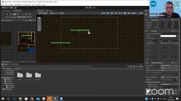
Task: Open Sort Order Bottom Left dropdown
Action: (169, 66)
